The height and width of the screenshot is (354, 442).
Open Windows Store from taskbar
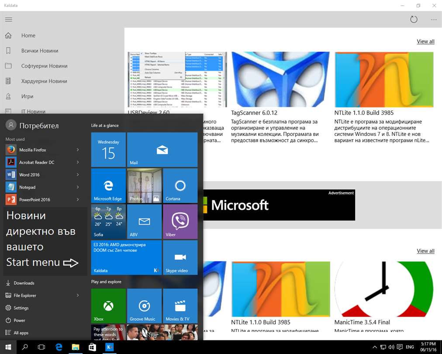92,347
